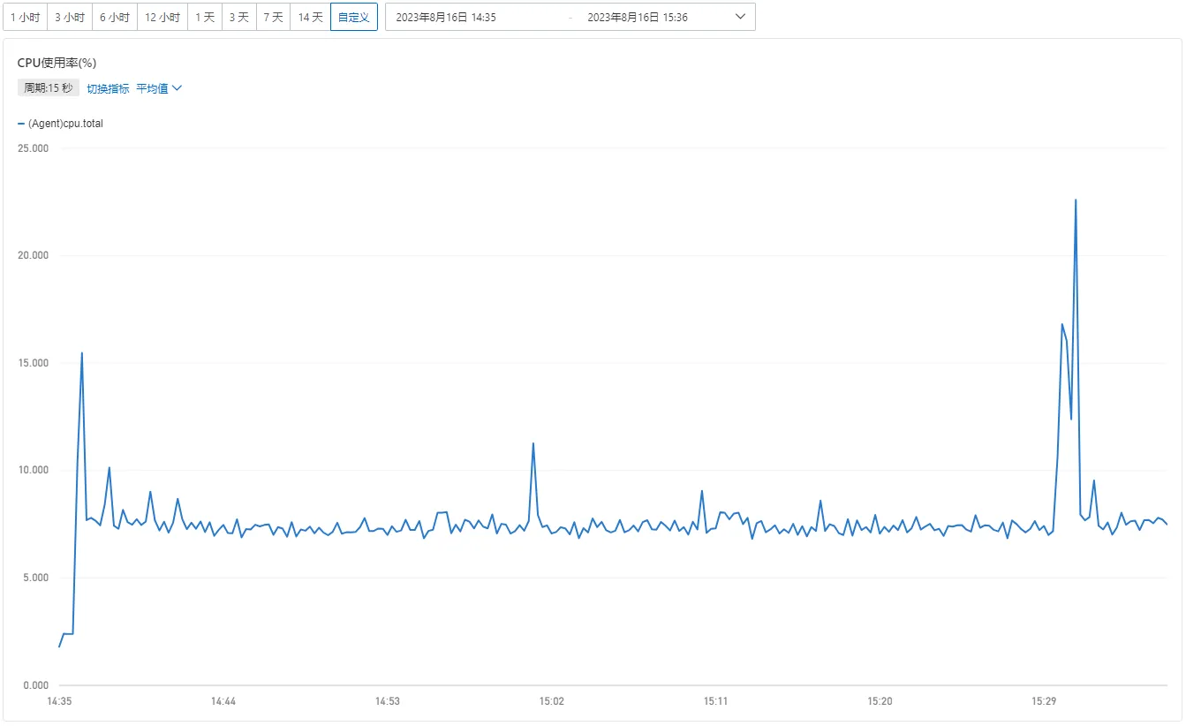
Task: Select the 12 小时 time range
Action: [x=162, y=17]
